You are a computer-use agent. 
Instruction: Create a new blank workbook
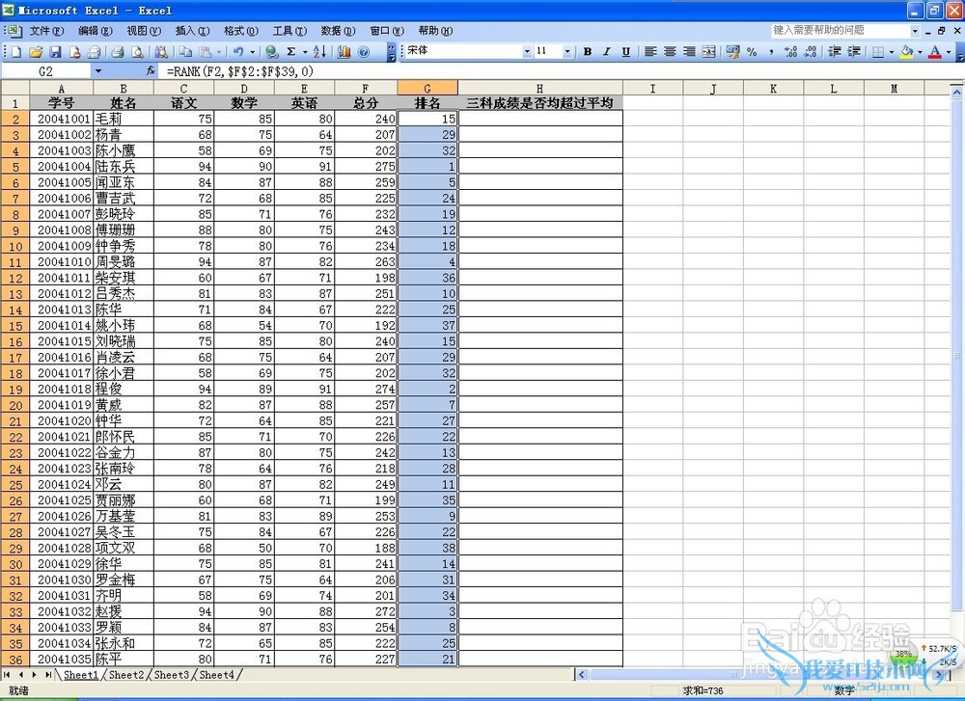16,52
